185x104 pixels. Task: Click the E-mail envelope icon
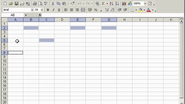[22, 4]
